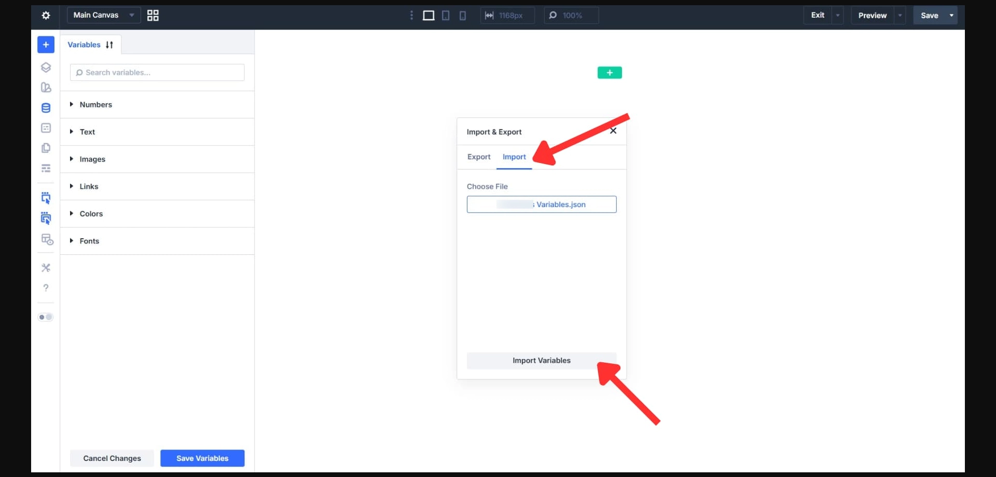This screenshot has width=996, height=477.
Task: Click the Help question mark icon
Action: [x=46, y=288]
